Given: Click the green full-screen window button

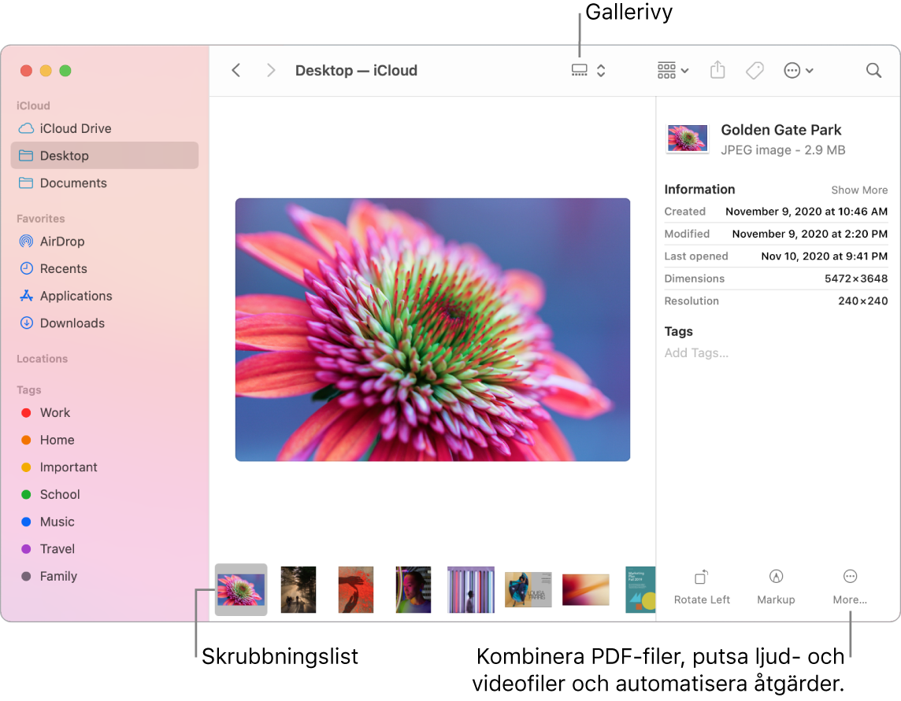Looking at the screenshot, I should tap(65, 71).
